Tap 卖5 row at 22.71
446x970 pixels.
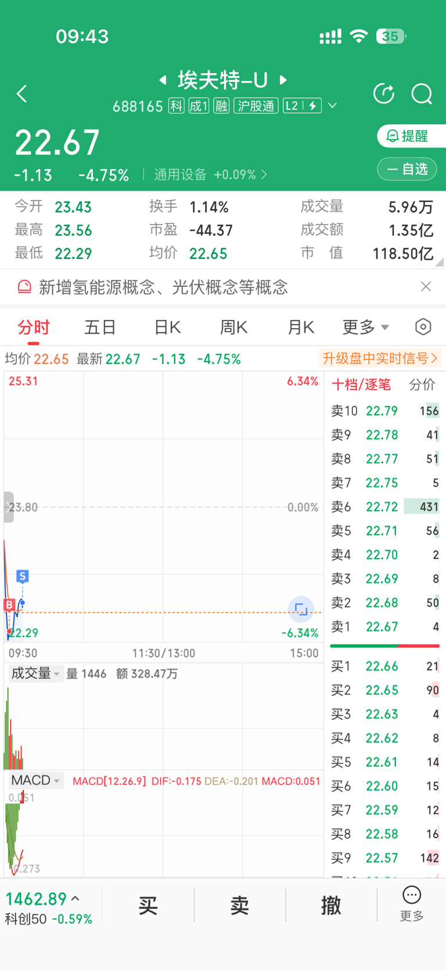click(x=384, y=530)
